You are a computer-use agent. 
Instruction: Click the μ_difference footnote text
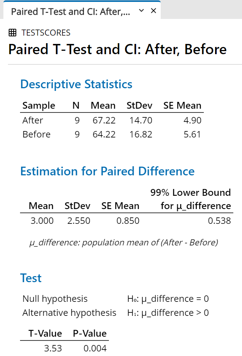pos(124,242)
